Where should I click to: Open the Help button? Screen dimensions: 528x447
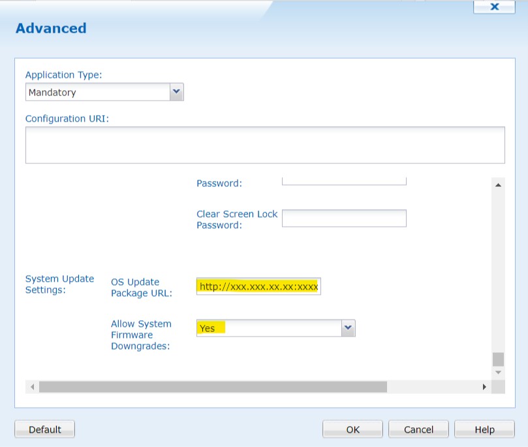click(484, 429)
